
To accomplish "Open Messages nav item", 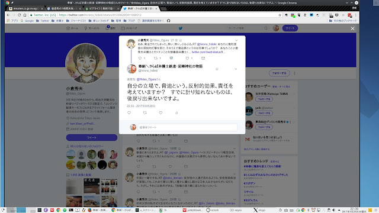I will pyautogui.click(x=129, y=28).
